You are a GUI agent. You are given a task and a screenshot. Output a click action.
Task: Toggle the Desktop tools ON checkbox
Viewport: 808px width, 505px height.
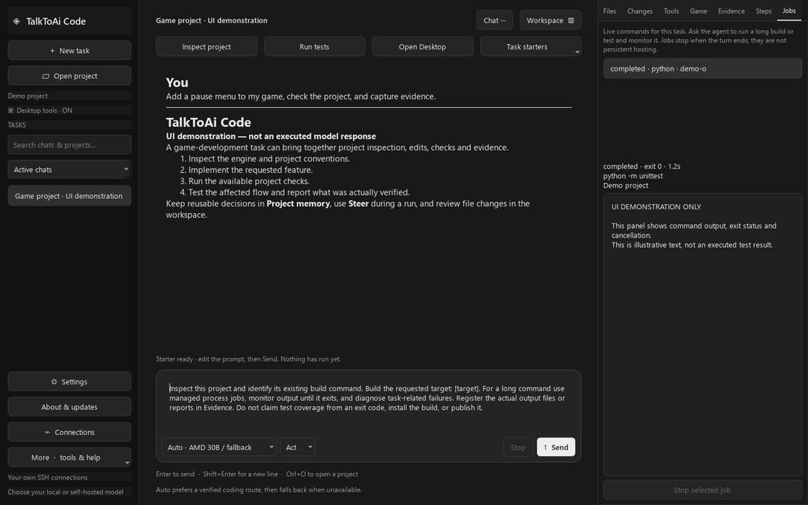(x=11, y=110)
